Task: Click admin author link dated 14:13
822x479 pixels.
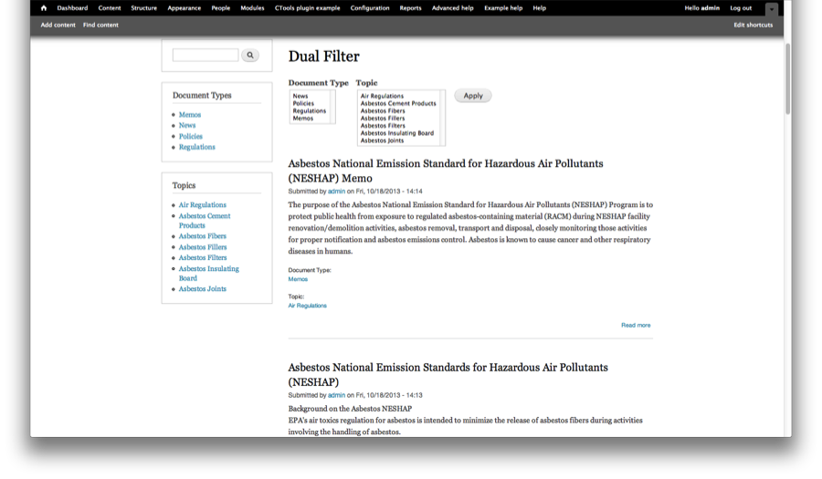Action: tap(336, 395)
